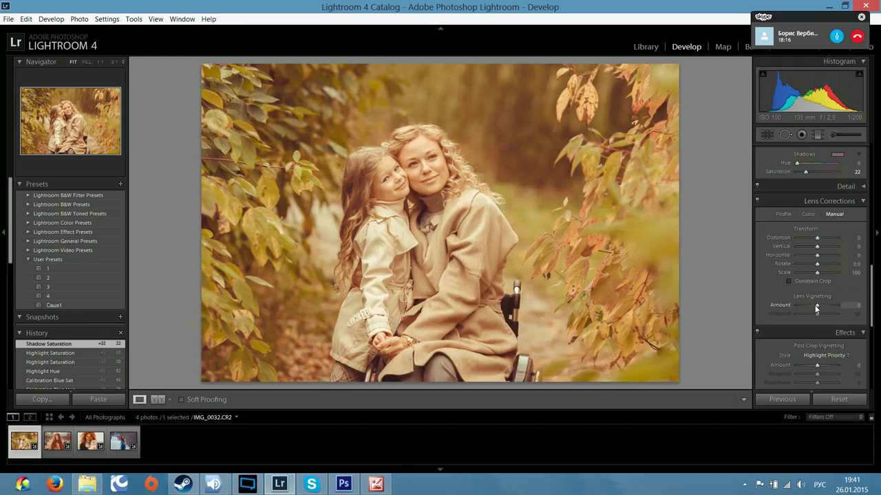Click the Copy... button
This screenshot has width=881, height=495.
[x=42, y=399]
